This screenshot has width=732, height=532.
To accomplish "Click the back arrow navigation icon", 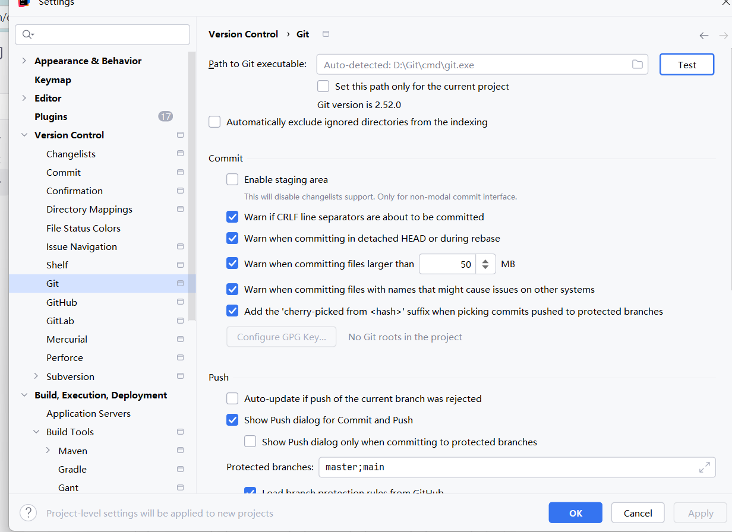I will tap(704, 36).
